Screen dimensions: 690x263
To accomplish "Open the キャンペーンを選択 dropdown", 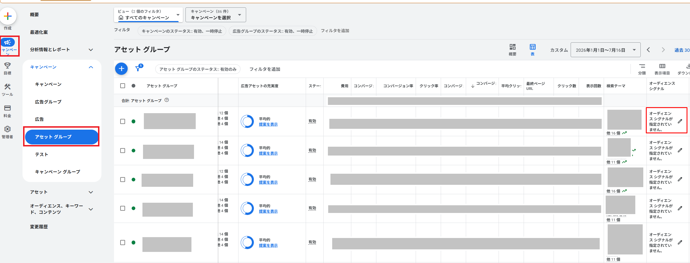I will pyautogui.click(x=216, y=15).
